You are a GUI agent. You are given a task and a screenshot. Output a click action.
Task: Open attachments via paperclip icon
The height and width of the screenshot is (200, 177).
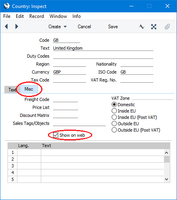pos(167,27)
